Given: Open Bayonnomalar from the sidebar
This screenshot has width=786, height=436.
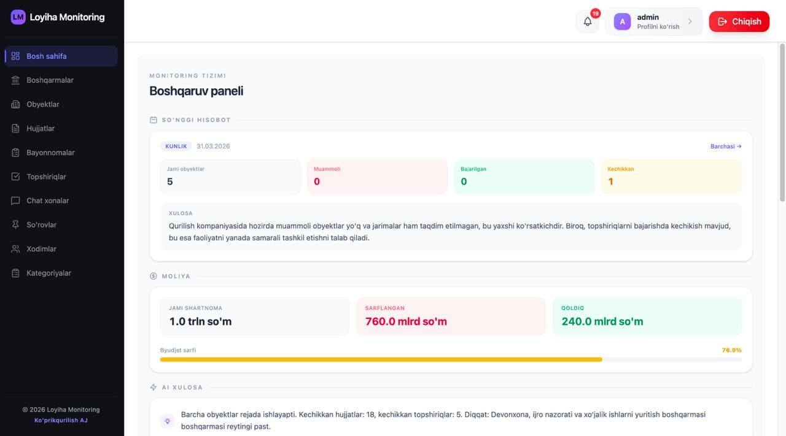Looking at the screenshot, I should tap(61, 153).
